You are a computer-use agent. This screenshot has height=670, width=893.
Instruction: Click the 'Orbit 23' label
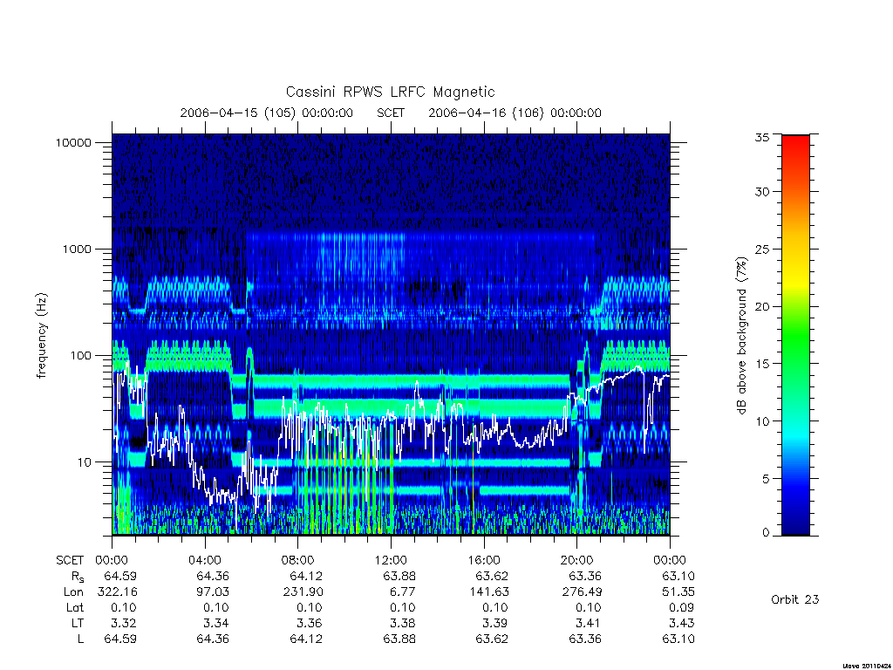point(795,599)
